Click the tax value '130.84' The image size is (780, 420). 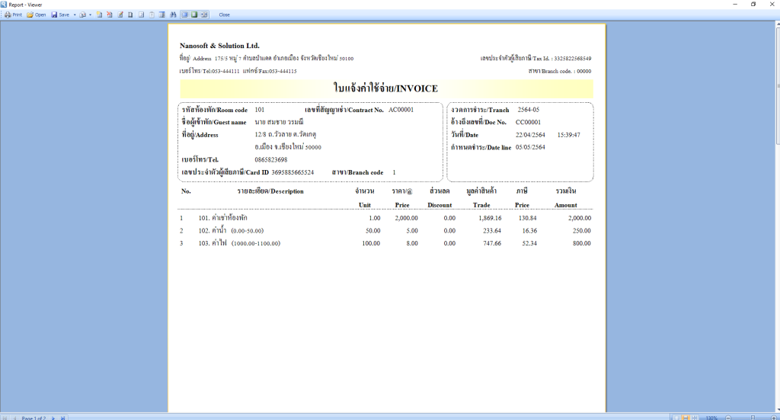(x=527, y=219)
